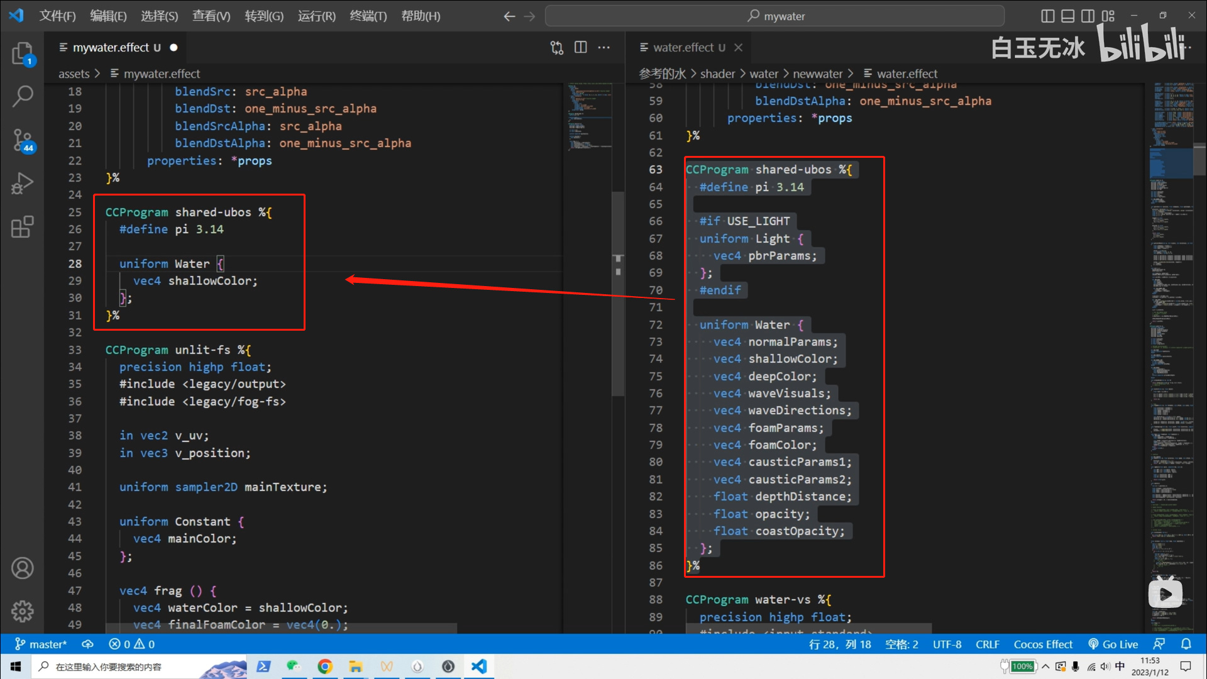Click the split editor right icon
The image size is (1207, 679).
580,47
